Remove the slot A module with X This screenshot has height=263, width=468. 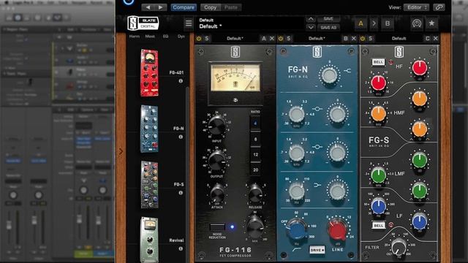click(271, 39)
